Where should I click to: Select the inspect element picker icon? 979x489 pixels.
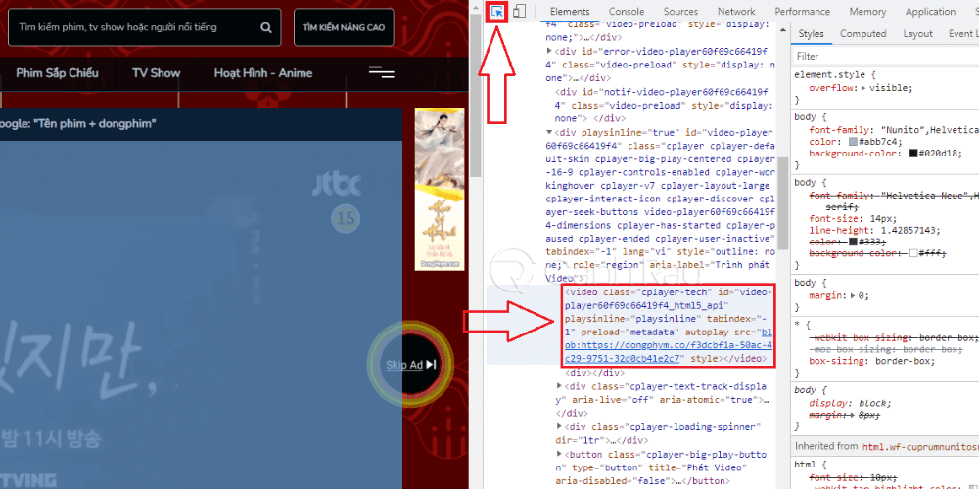coord(497,11)
